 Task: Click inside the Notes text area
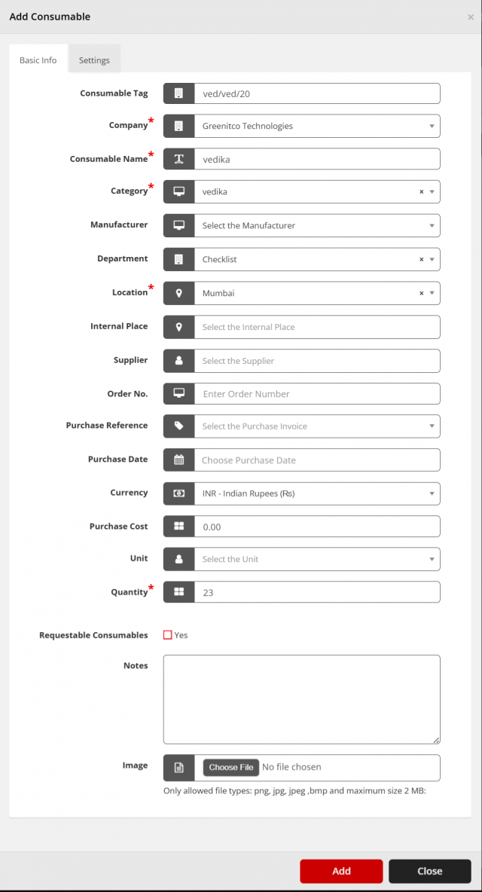[x=302, y=699]
